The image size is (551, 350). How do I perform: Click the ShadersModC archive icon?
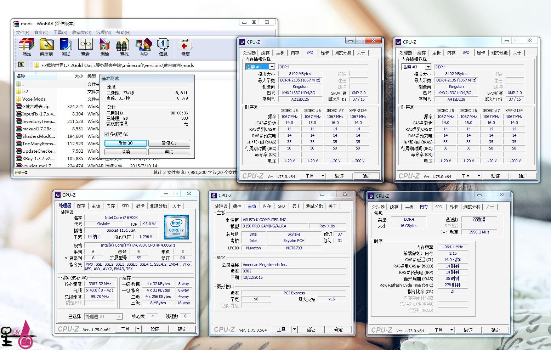pos(19,136)
